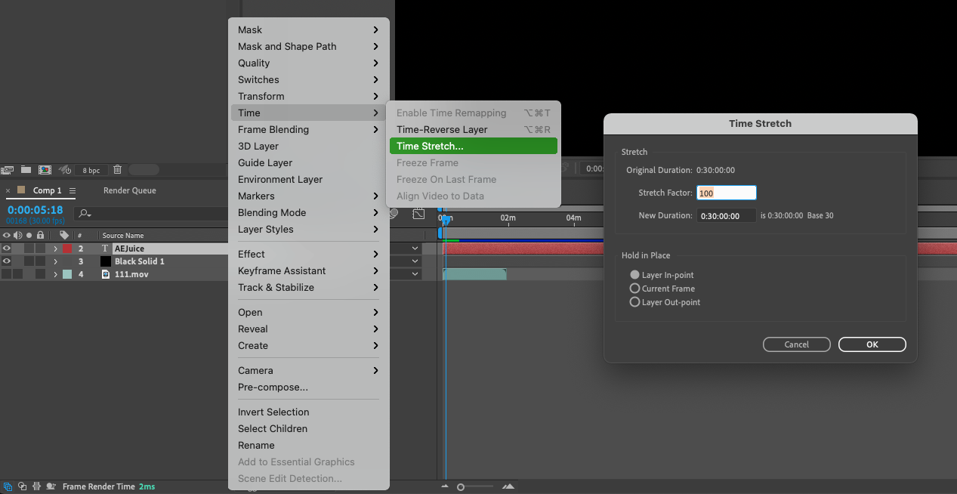957x494 pixels.
Task: Select the Current Frame radio option
Action: click(x=634, y=289)
